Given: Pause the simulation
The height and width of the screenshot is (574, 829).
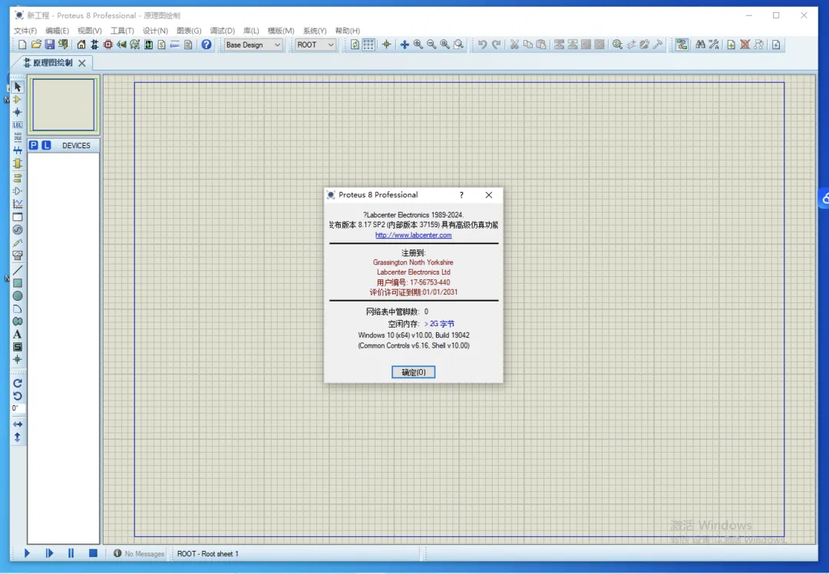Looking at the screenshot, I should [71, 553].
